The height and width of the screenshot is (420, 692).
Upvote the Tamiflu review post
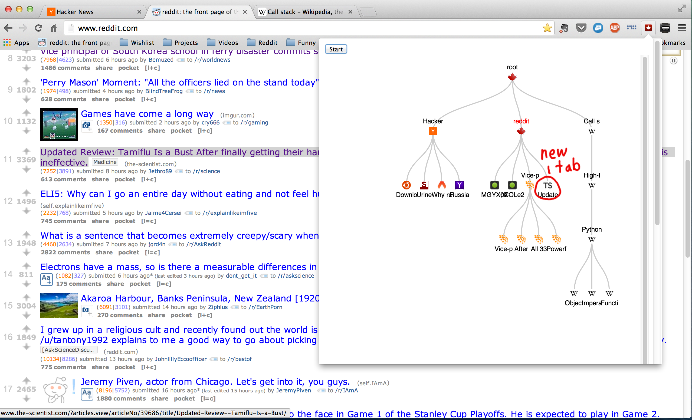point(27,151)
